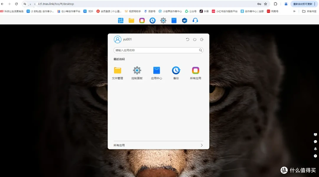The height and width of the screenshot is (177, 319).
Task: Open the notification bell icon on the right edge
Action: coord(315,149)
